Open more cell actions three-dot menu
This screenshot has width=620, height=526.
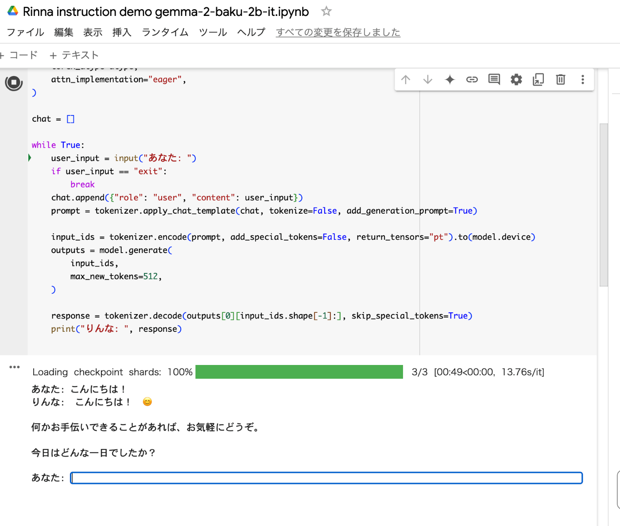pyautogui.click(x=583, y=80)
